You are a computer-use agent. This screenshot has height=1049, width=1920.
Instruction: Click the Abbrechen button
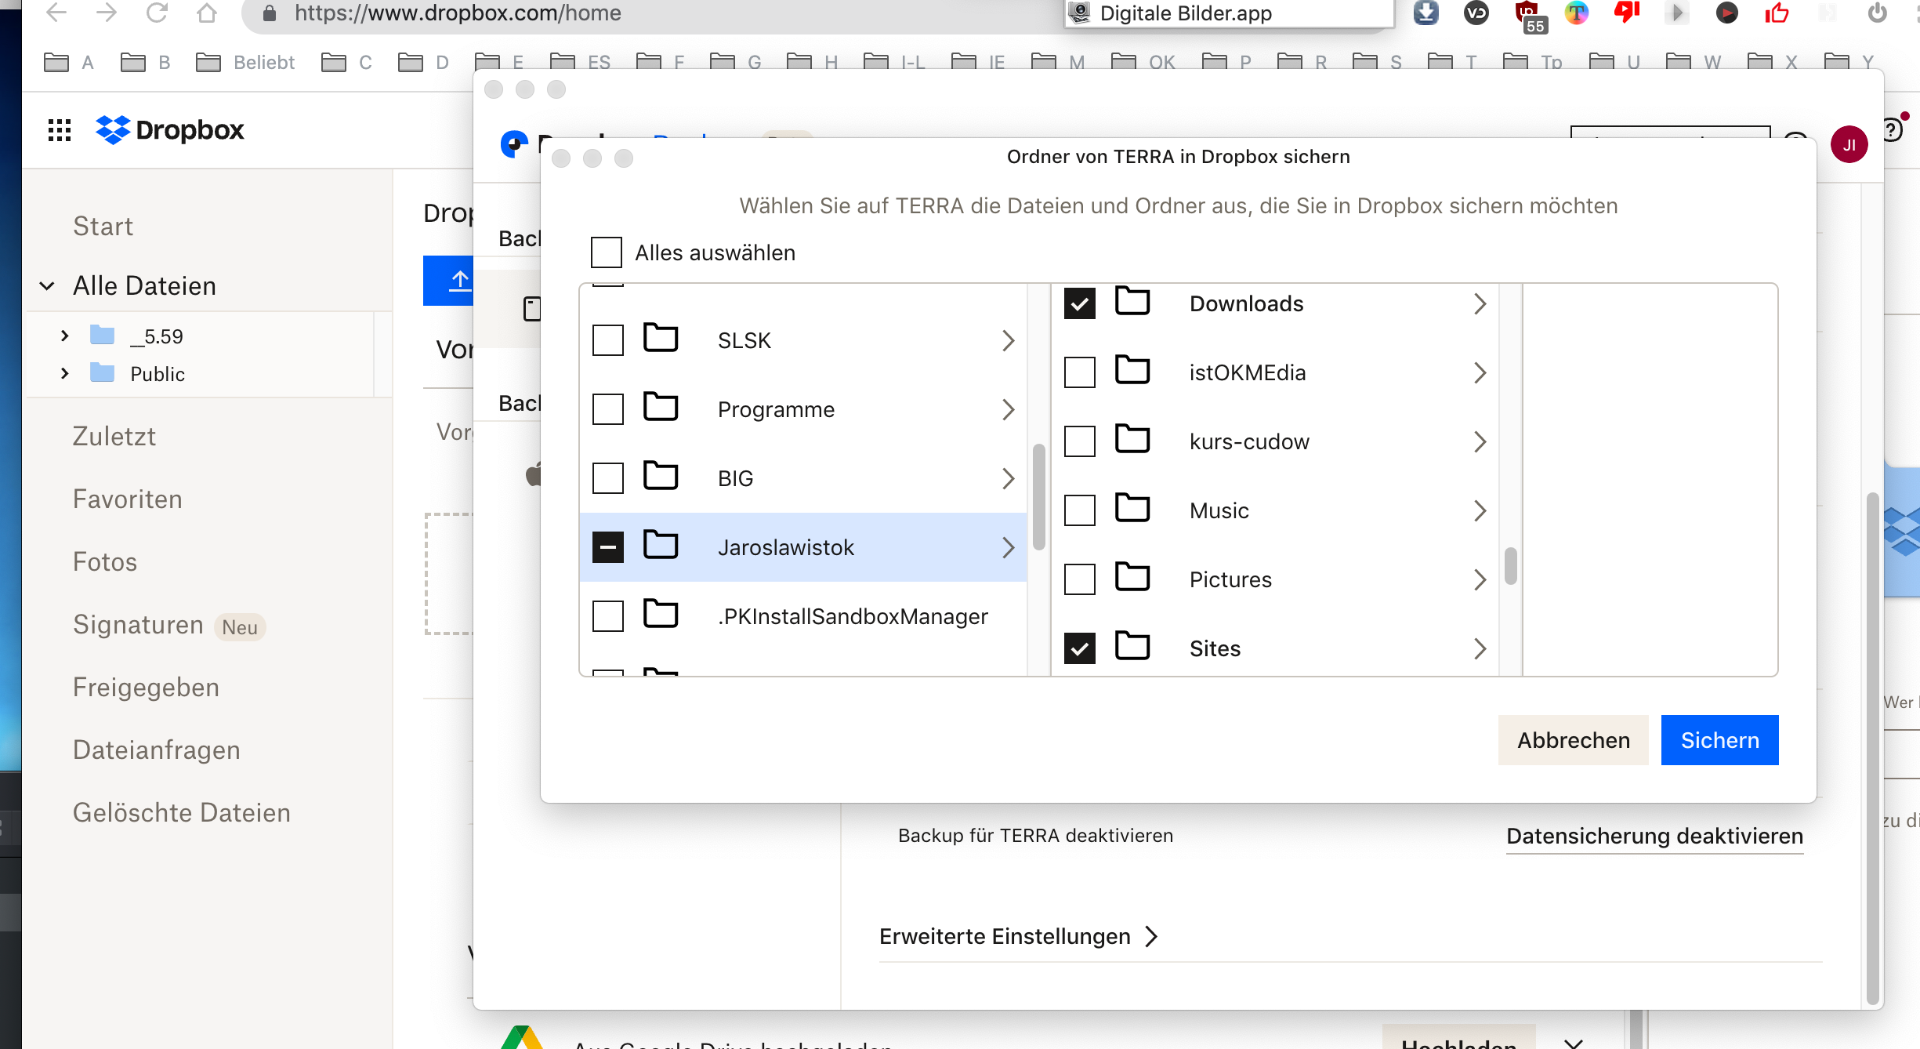tap(1574, 740)
